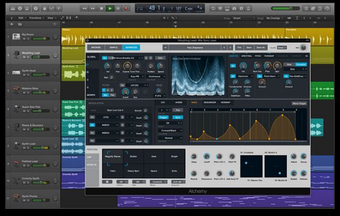Screen dimensions: 340x216
Task: Click the Alchemy File button
Action: click(x=240, y=47)
